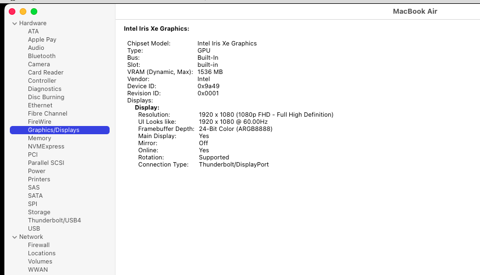Minimize the window with yellow button
The width and height of the screenshot is (480, 275).
(23, 12)
